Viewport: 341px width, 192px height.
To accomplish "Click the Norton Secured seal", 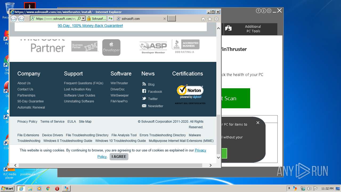I will pyautogui.click(x=190, y=92).
